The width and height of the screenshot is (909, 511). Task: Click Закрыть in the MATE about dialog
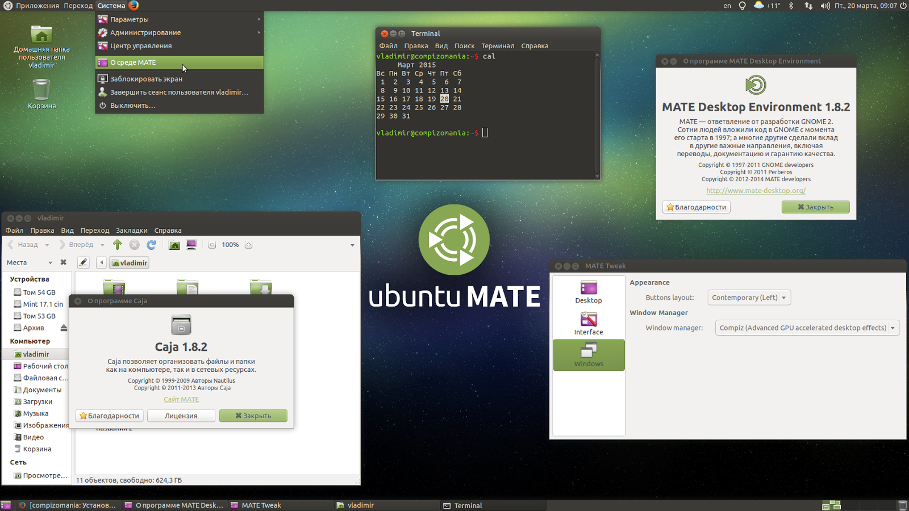(x=816, y=207)
